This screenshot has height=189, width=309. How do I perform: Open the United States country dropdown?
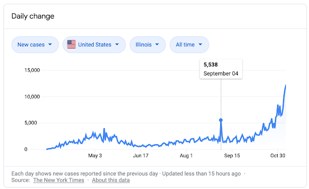tap(94, 44)
